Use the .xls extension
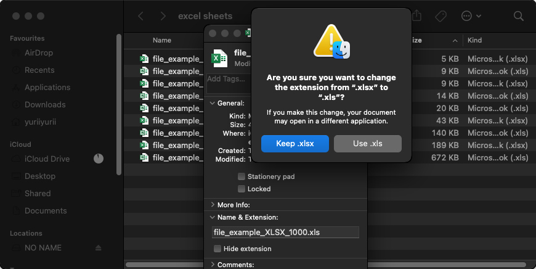Image resolution: width=536 pixels, height=269 pixels. coord(367,143)
